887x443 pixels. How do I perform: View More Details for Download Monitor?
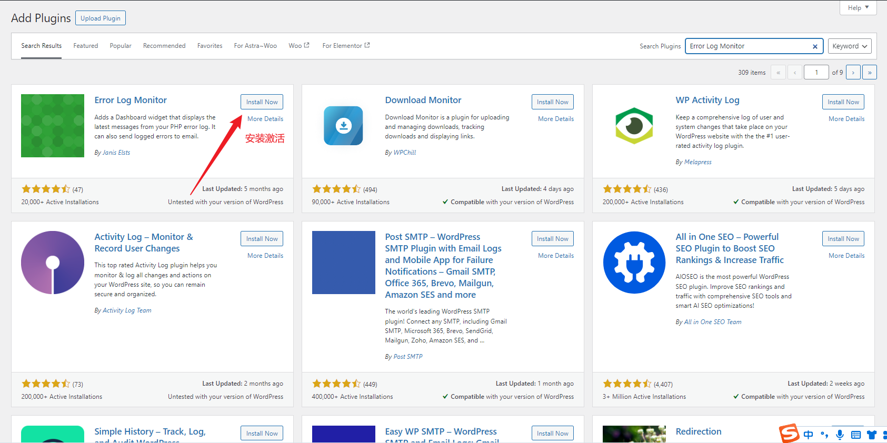(555, 119)
